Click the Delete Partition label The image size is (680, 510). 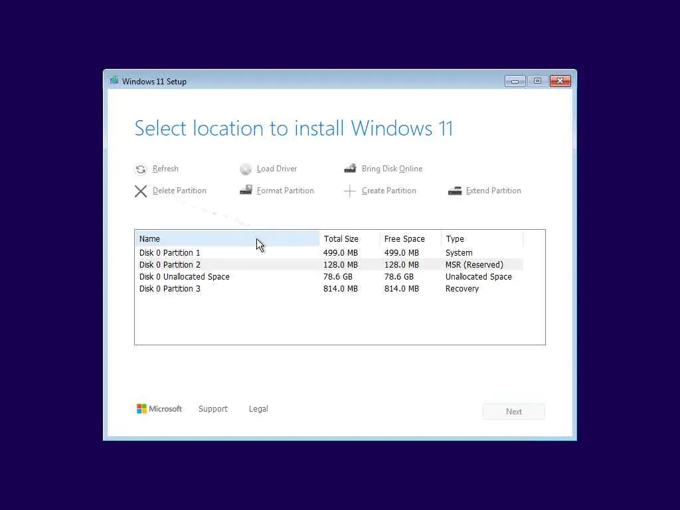pos(179,191)
